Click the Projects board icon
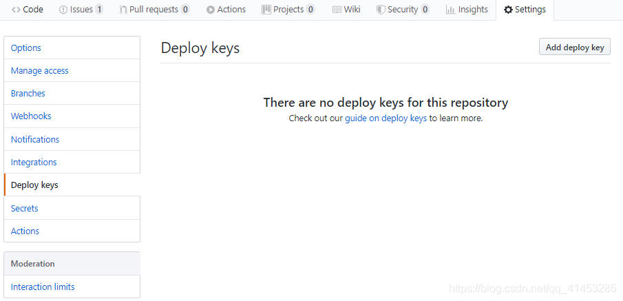This screenshot has width=623, height=301. click(x=266, y=10)
